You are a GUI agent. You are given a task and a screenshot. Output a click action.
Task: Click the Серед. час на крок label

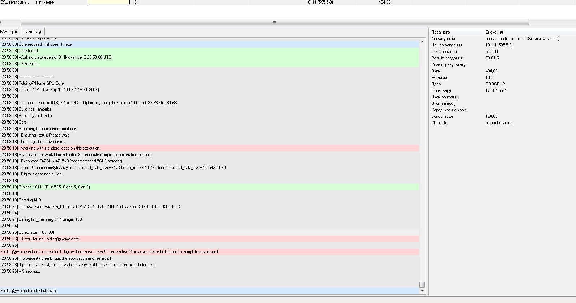click(449, 110)
